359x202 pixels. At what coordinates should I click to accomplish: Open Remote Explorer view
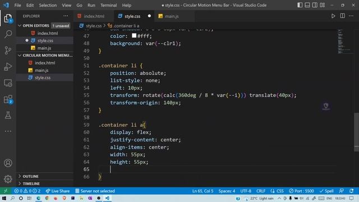point(8,83)
